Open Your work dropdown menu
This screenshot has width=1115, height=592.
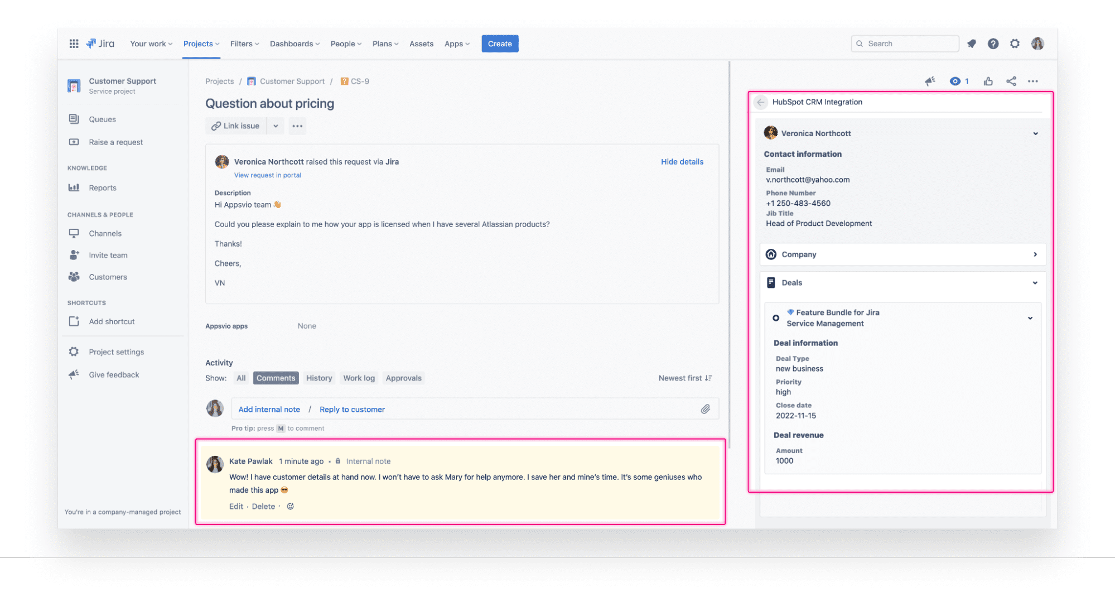tap(151, 44)
